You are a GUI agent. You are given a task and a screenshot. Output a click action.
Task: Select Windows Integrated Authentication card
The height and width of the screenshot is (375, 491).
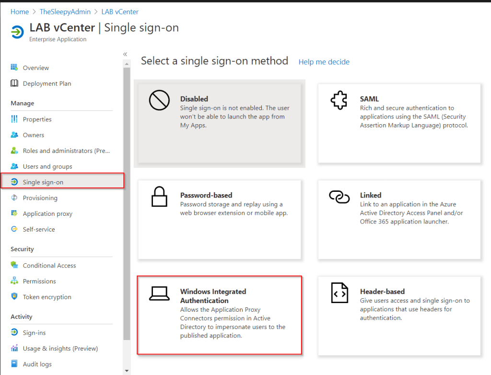[219, 315]
